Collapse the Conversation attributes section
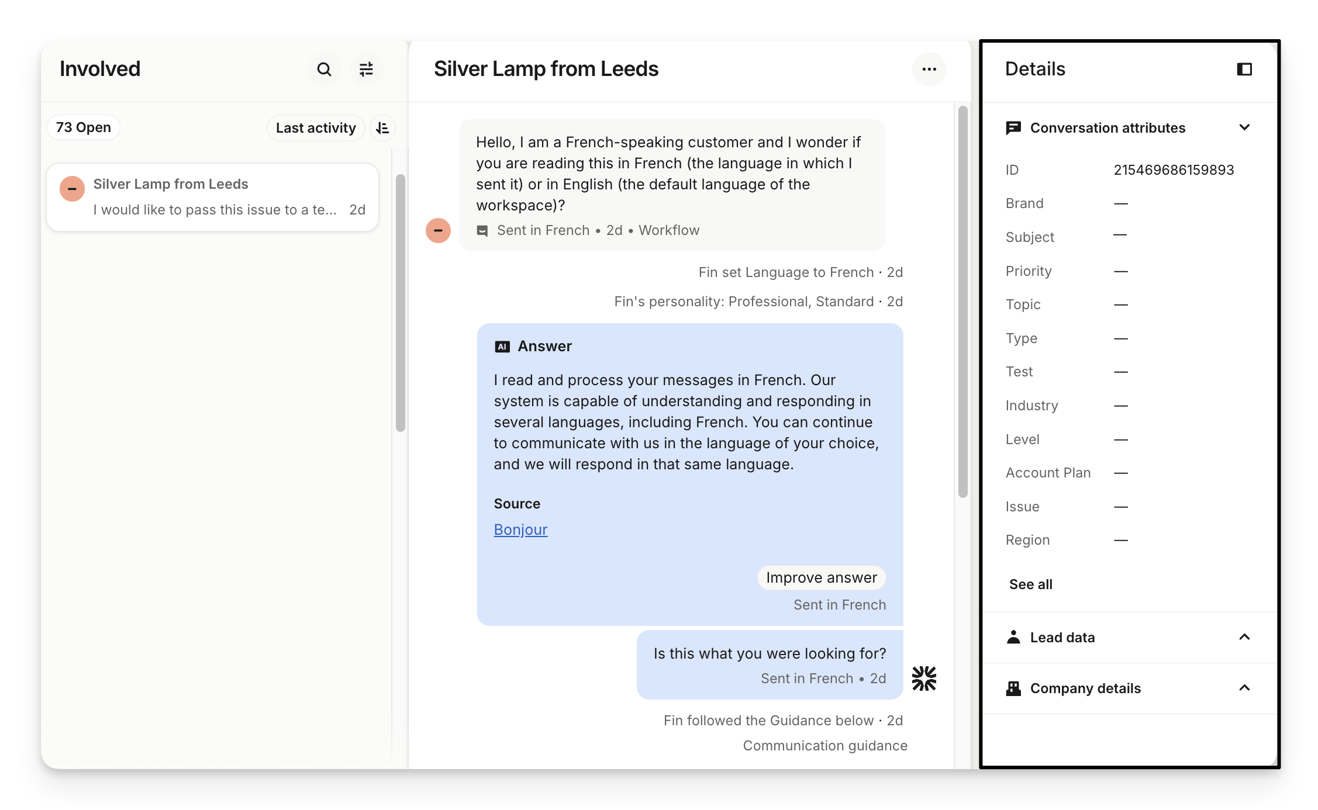This screenshot has height=810, width=1318. coord(1244,127)
